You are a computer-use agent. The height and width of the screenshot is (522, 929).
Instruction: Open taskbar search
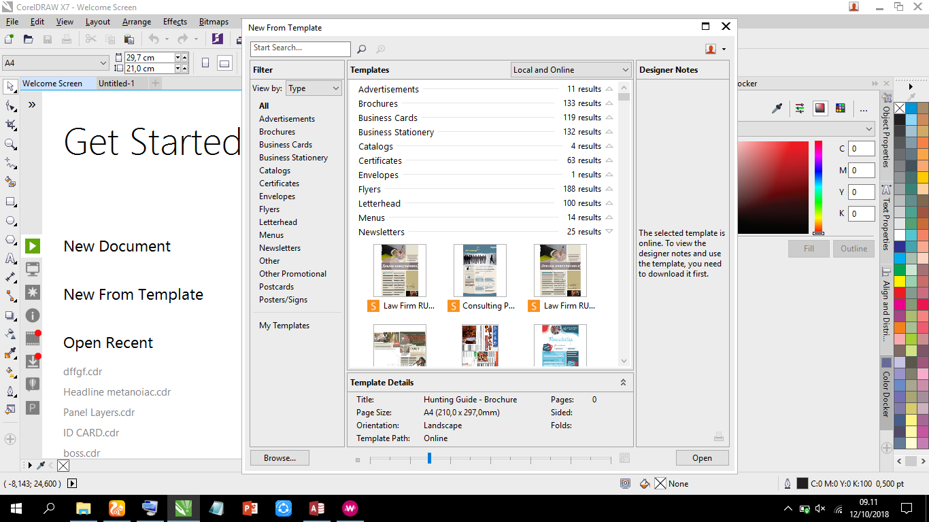(50, 508)
